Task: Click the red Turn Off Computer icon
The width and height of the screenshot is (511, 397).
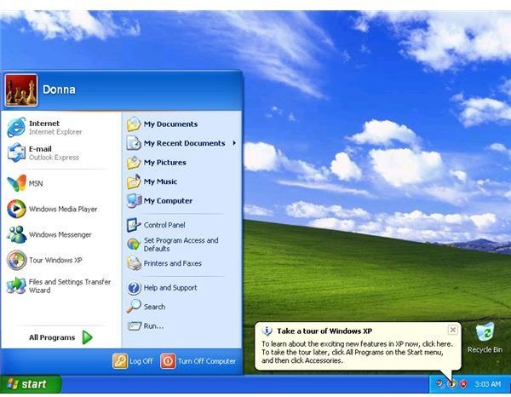Action: [168, 361]
